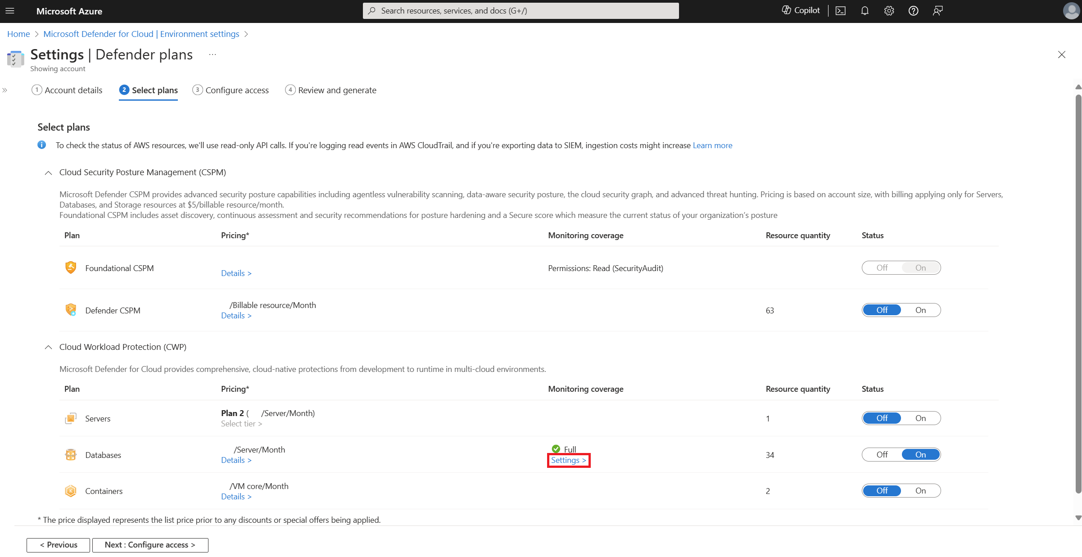Image resolution: width=1082 pixels, height=557 pixels.
Task: Close the Settings blade with X
Action: (1062, 54)
